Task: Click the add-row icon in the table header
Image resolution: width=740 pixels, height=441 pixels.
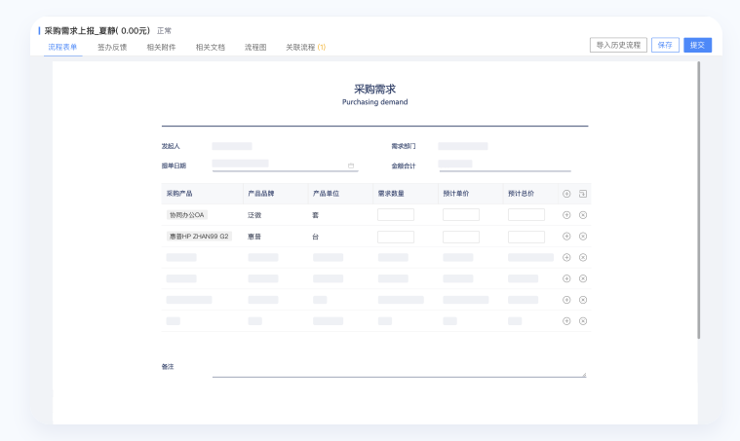Action: point(566,194)
